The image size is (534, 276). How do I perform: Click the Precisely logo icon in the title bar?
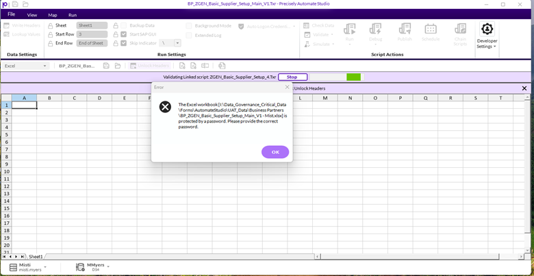click(5, 4)
